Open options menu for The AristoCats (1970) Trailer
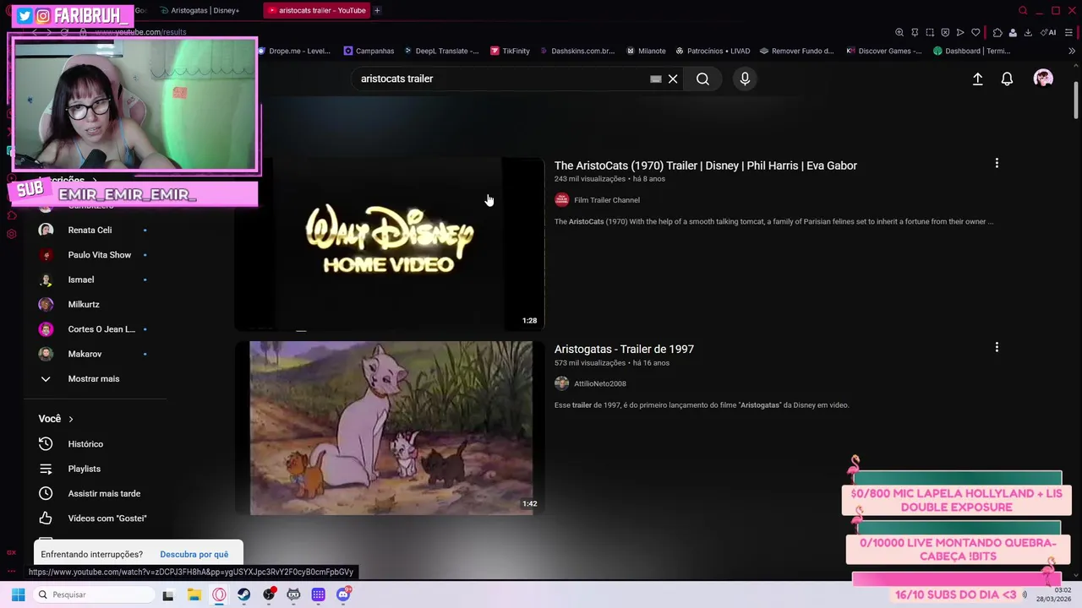This screenshot has width=1082, height=608. click(997, 163)
